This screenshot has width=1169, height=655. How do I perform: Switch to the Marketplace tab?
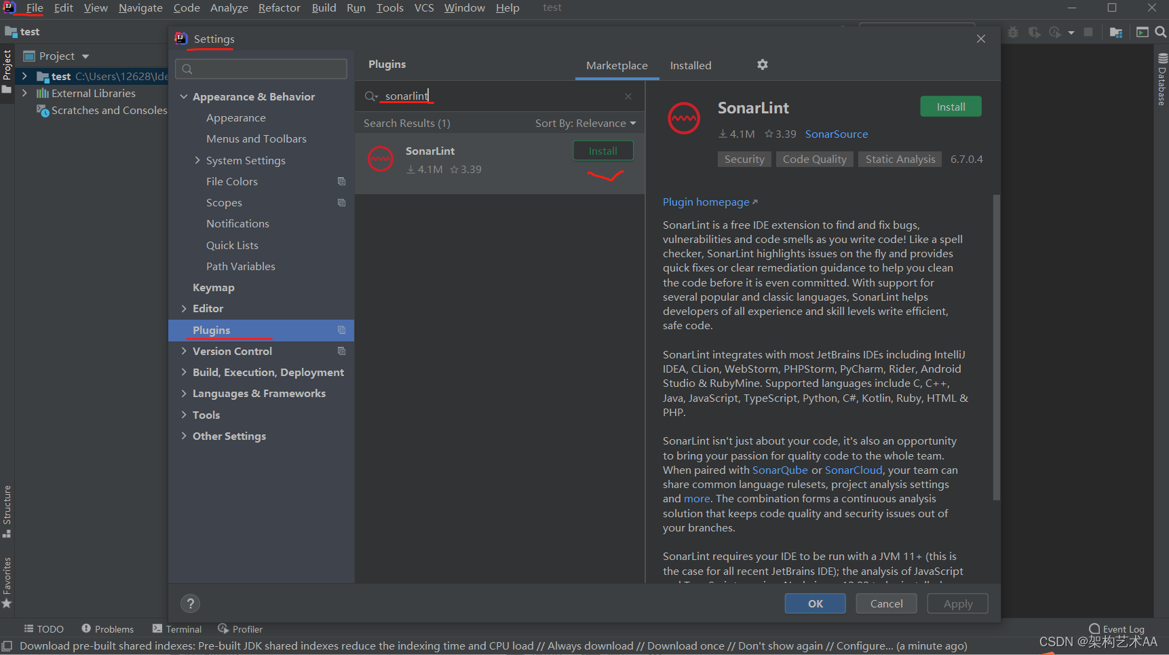(x=617, y=65)
